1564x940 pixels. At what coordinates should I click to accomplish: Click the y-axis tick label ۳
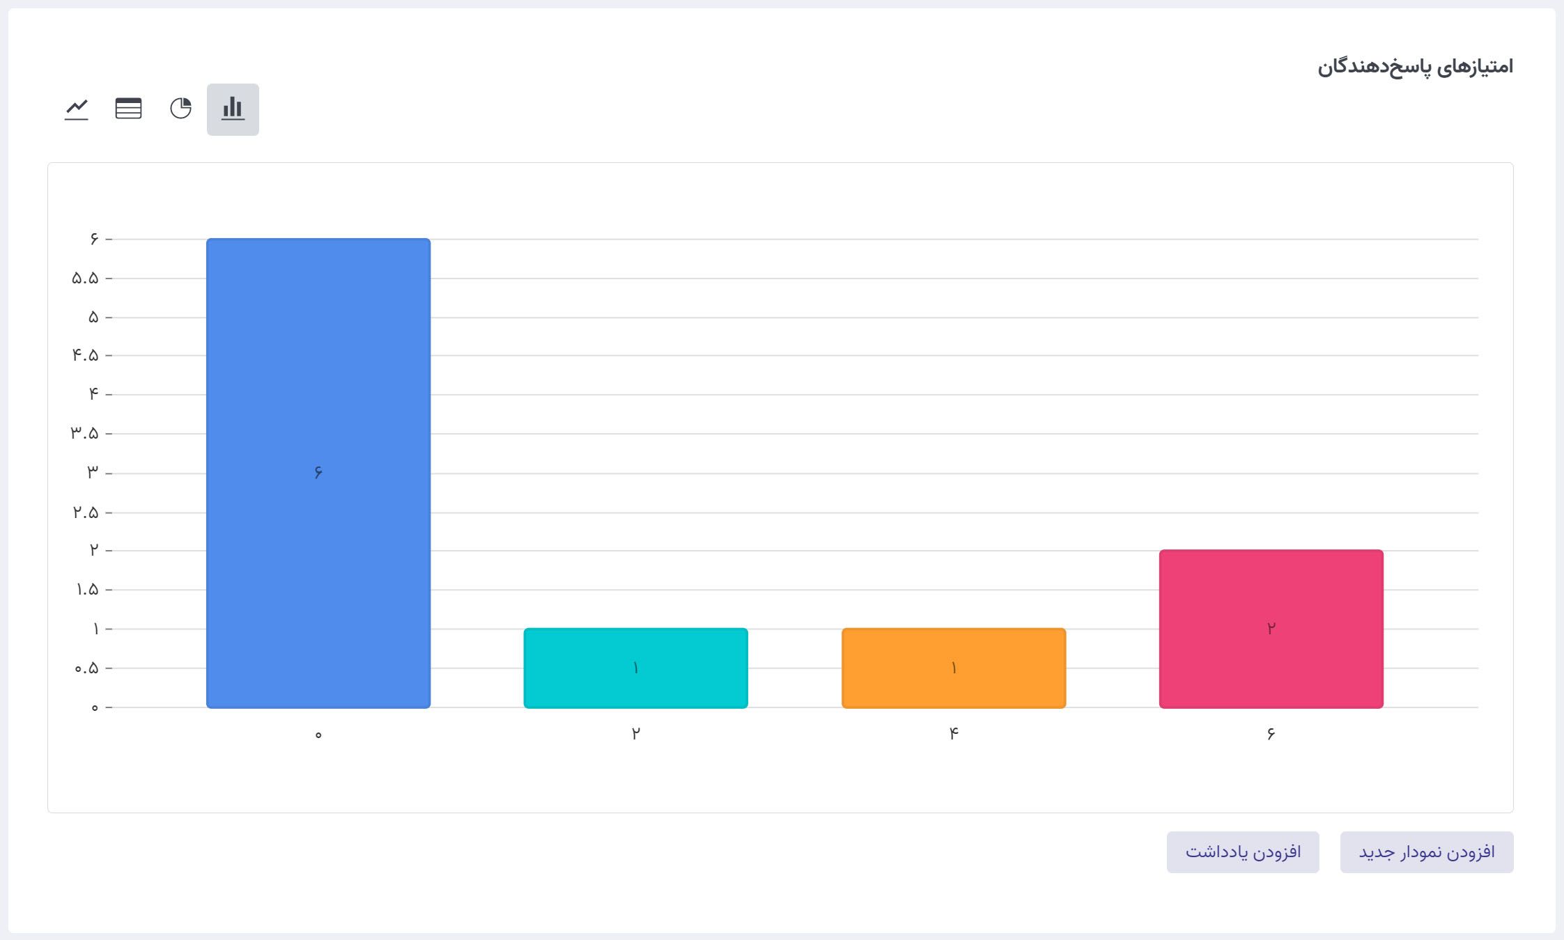[93, 473]
